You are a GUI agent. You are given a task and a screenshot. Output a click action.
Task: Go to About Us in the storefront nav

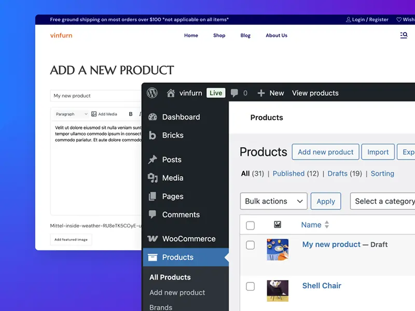[x=276, y=35]
